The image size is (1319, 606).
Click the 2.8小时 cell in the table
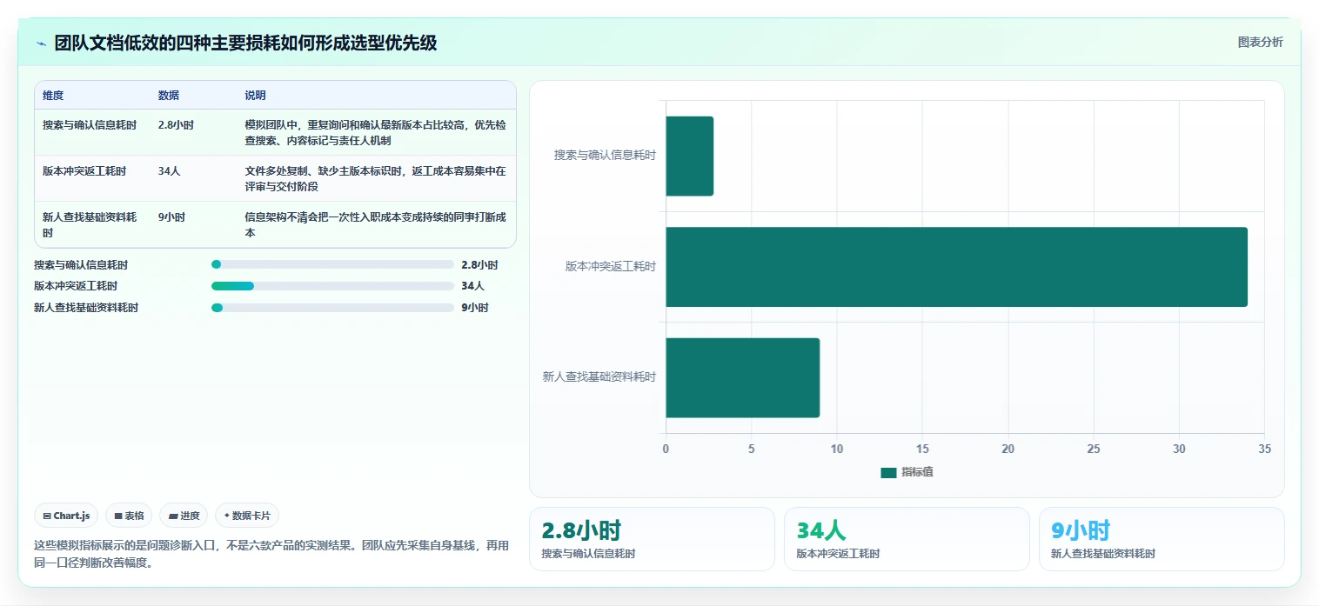click(175, 125)
